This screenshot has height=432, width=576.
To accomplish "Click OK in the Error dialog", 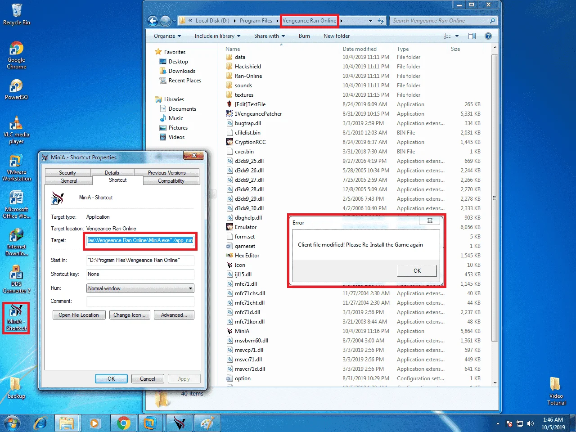I will pyautogui.click(x=417, y=270).
